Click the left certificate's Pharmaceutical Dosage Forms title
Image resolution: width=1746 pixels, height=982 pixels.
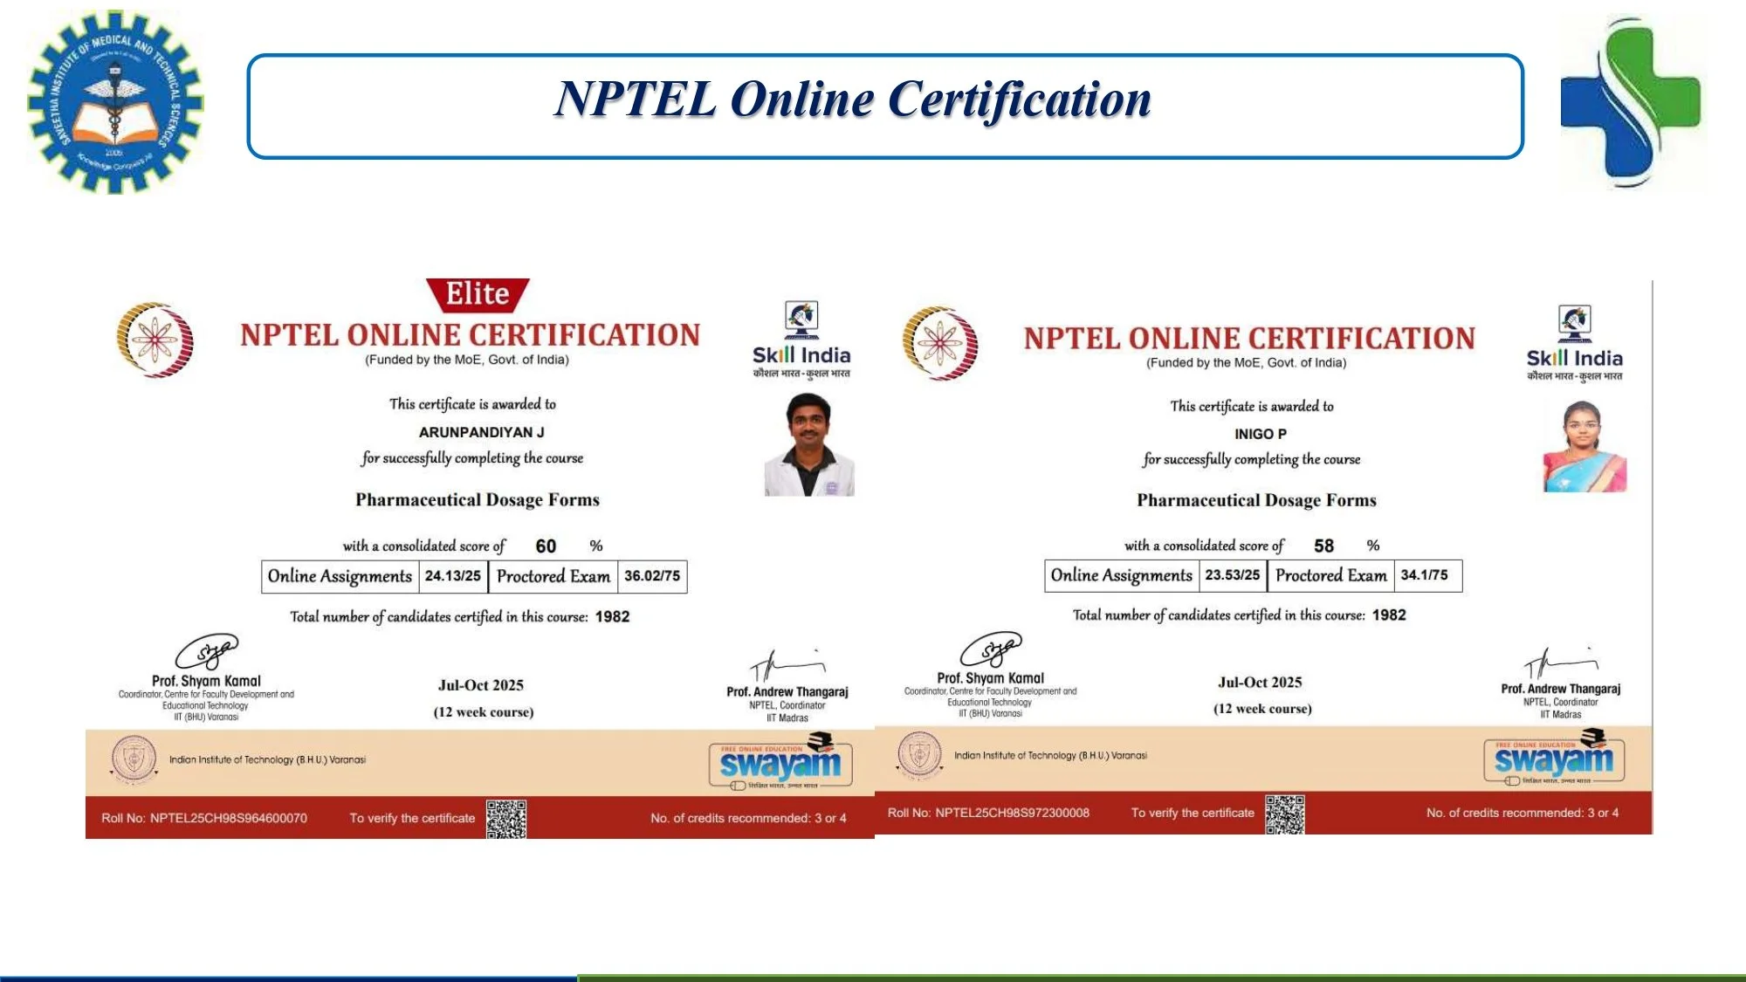click(478, 500)
